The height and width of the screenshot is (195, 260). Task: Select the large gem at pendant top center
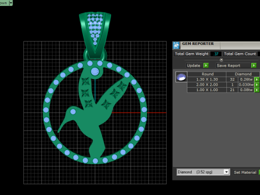coord(95,71)
